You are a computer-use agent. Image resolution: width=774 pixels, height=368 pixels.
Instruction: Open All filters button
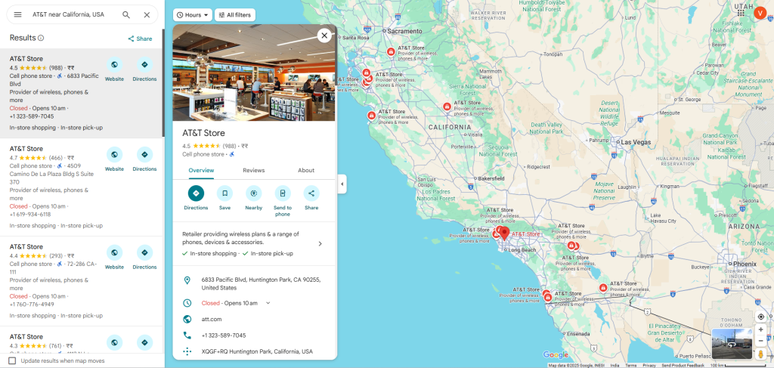(x=235, y=15)
